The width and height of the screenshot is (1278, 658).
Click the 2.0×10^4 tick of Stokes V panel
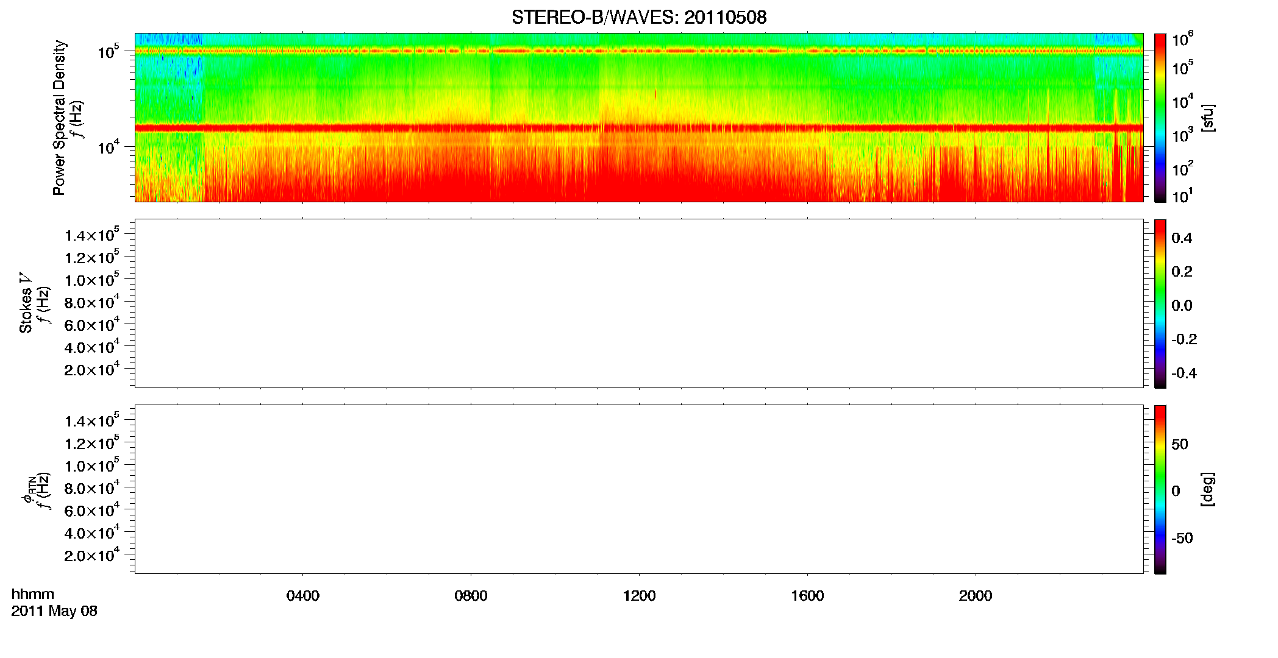point(92,369)
